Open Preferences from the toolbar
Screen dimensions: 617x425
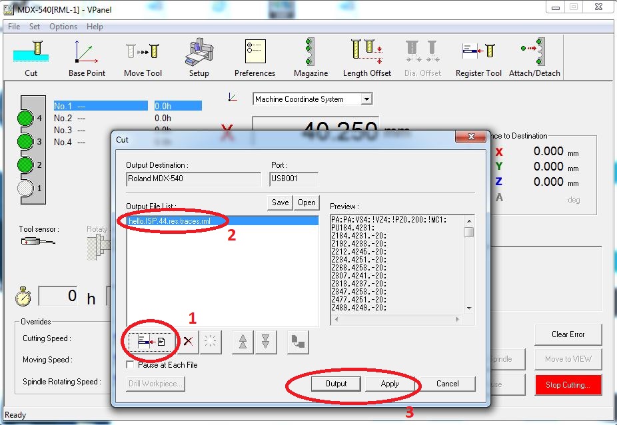tap(255, 58)
